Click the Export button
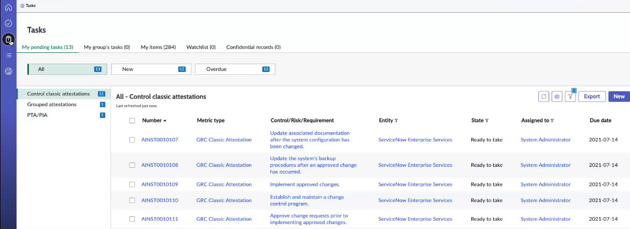The image size is (630, 229). click(592, 96)
